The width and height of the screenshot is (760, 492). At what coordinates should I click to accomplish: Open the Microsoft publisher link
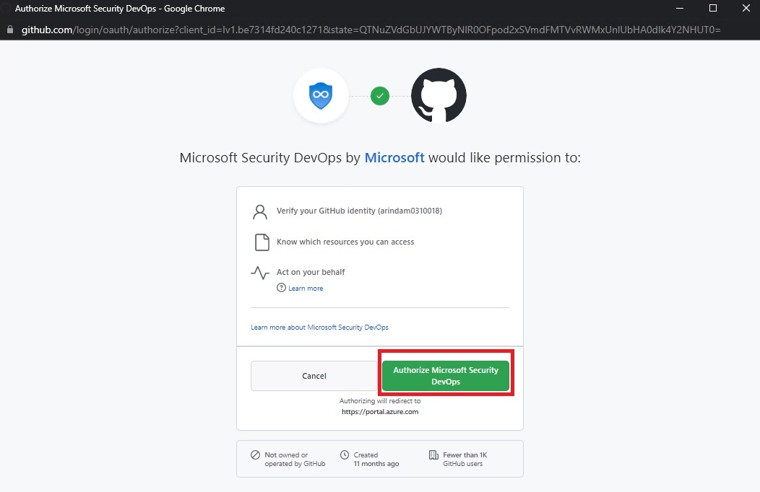point(394,158)
